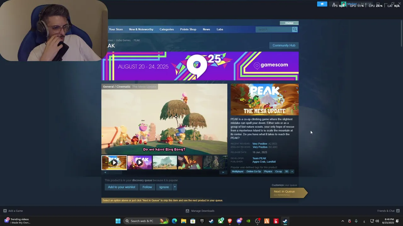Select the second PEAK trailer thumbnail
403x226 pixels.
click(139, 163)
